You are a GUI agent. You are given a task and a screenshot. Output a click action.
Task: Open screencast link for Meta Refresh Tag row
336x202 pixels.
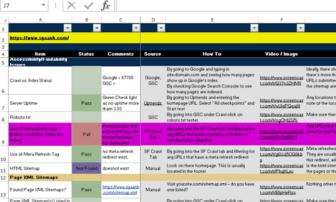point(282,154)
